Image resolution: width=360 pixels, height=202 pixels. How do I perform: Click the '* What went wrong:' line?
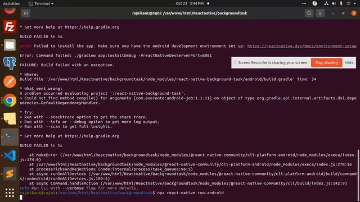point(41,89)
